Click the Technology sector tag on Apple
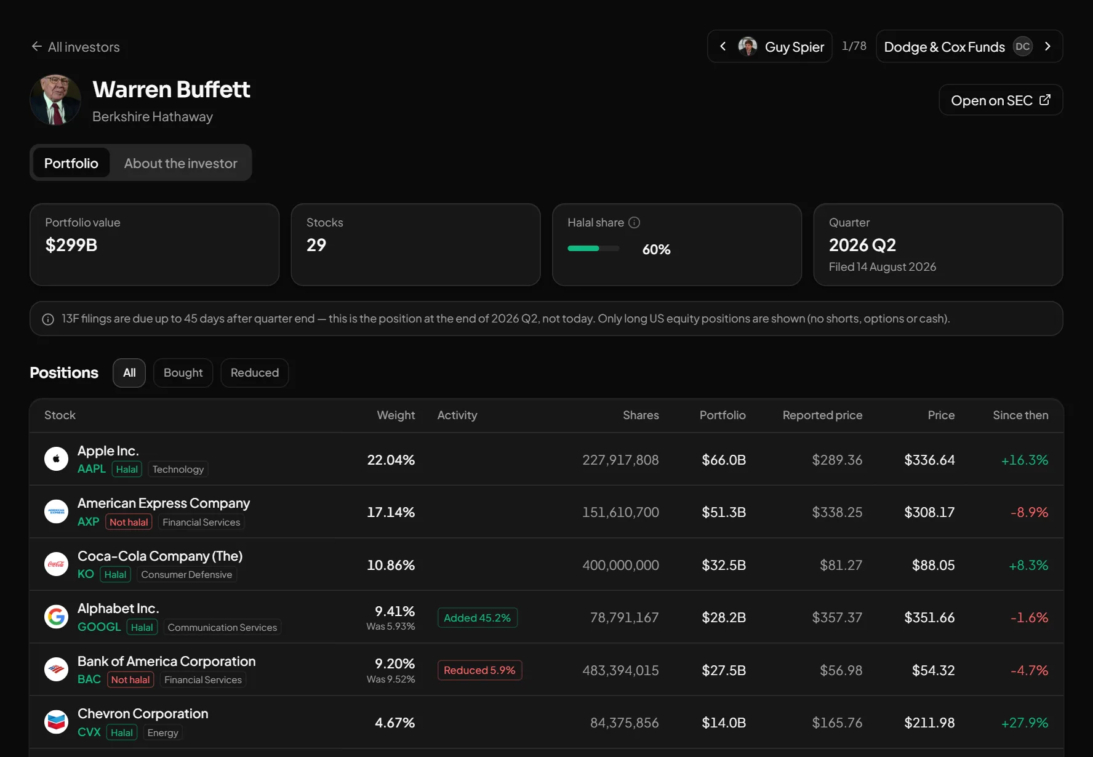The height and width of the screenshot is (757, 1093). pos(178,469)
